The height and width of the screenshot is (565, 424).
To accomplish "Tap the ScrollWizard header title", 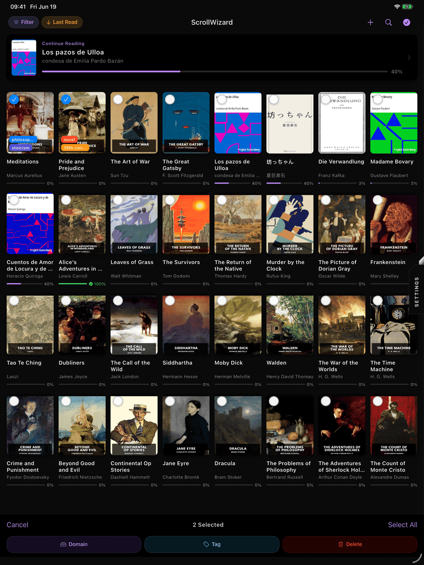I will (x=212, y=22).
